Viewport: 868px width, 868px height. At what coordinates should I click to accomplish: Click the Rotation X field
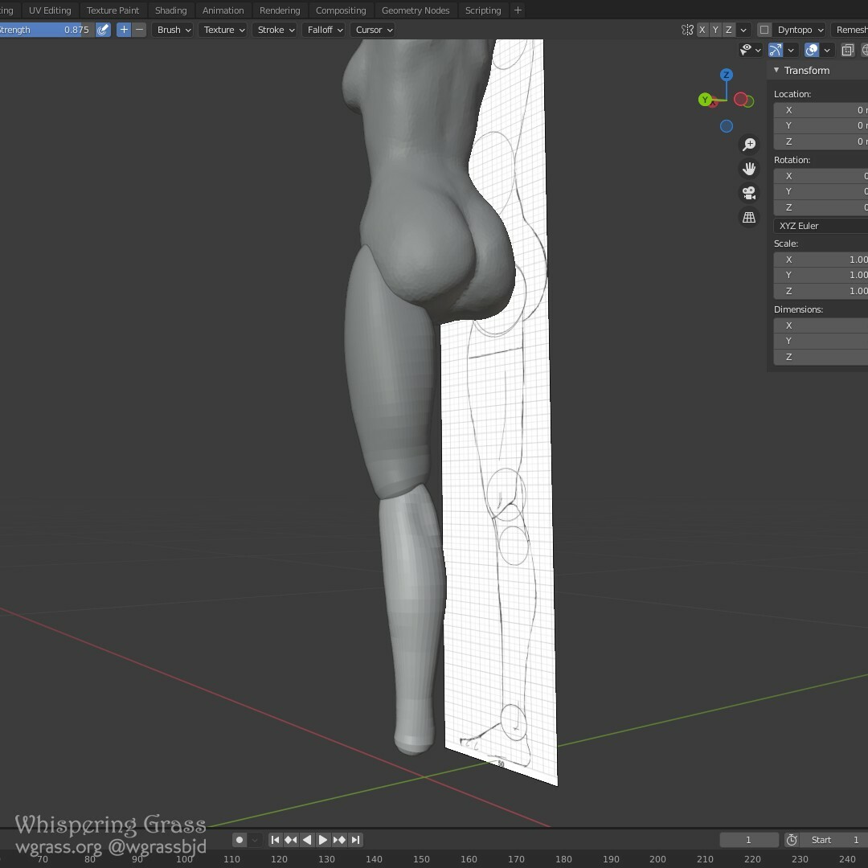pyautogui.click(x=821, y=176)
